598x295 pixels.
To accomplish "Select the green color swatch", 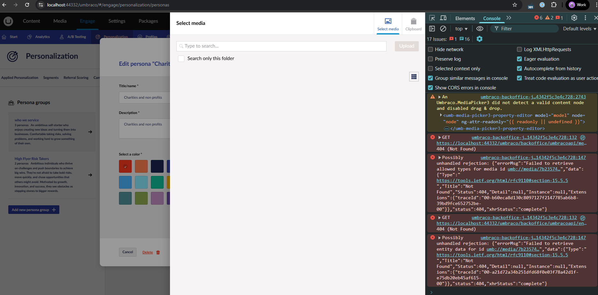I will coord(157,182).
